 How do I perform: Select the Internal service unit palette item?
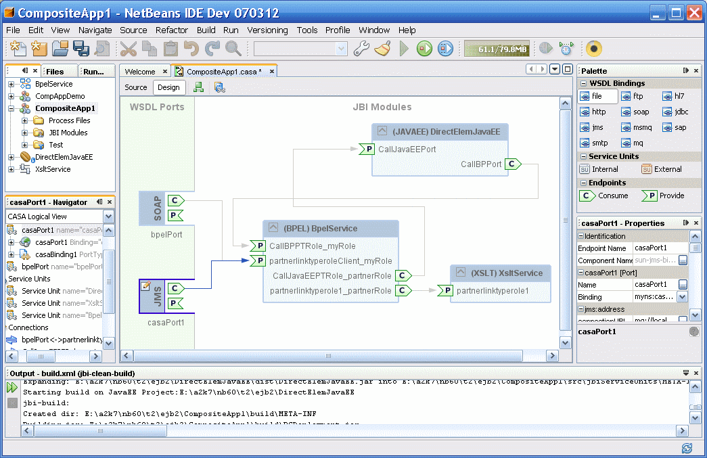pos(599,170)
